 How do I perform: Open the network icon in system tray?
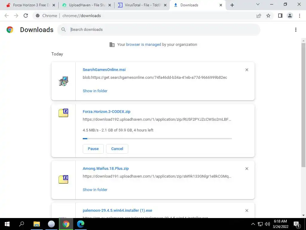point(260,224)
